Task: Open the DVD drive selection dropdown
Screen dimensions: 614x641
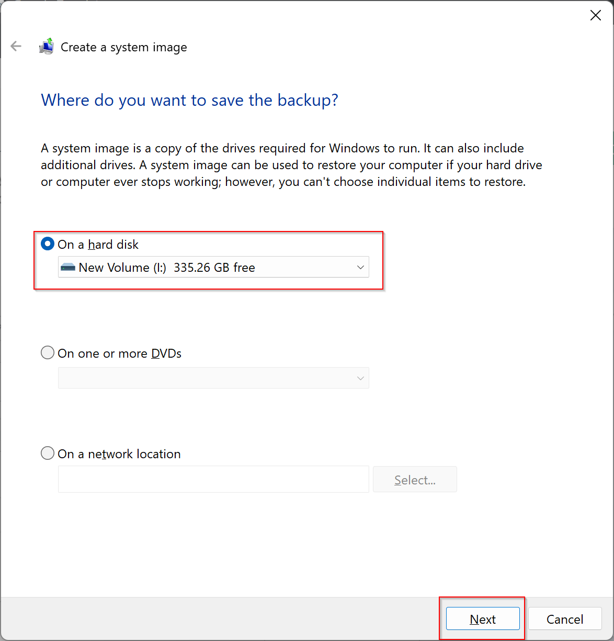Action: (213, 378)
